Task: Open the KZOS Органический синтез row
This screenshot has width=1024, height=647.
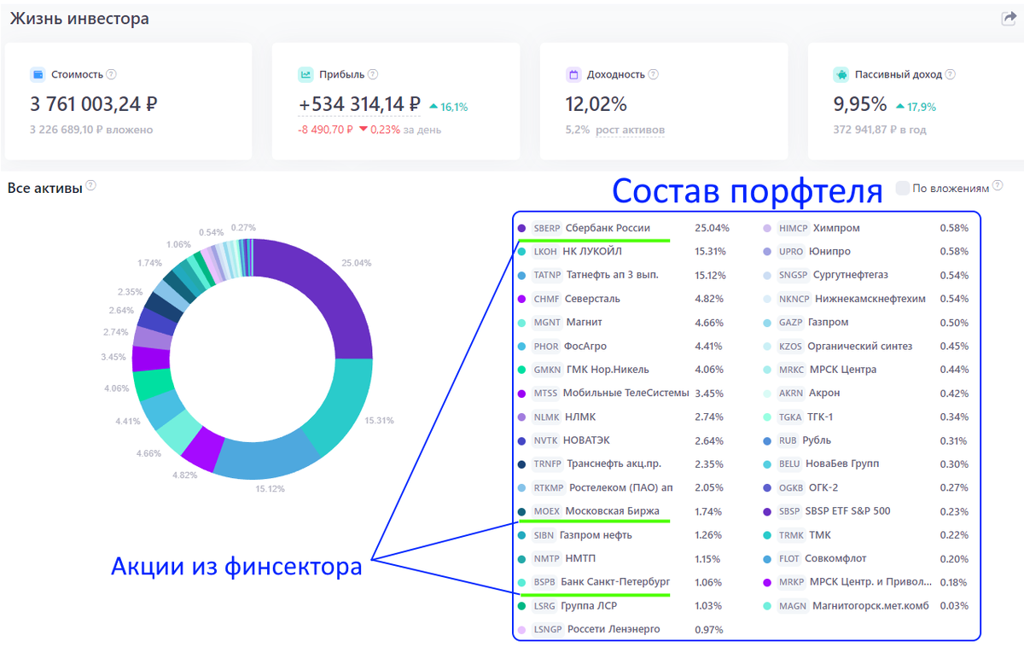Action: point(865,347)
